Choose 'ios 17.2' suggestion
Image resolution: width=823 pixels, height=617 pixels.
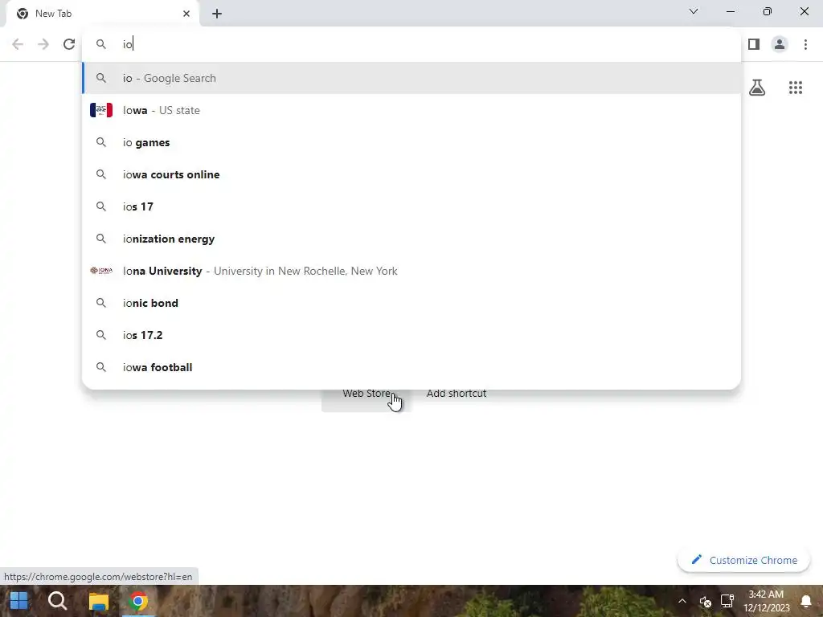(x=411, y=335)
